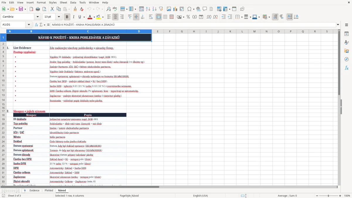Toggle Bold formatting

(x=67, y=17)
